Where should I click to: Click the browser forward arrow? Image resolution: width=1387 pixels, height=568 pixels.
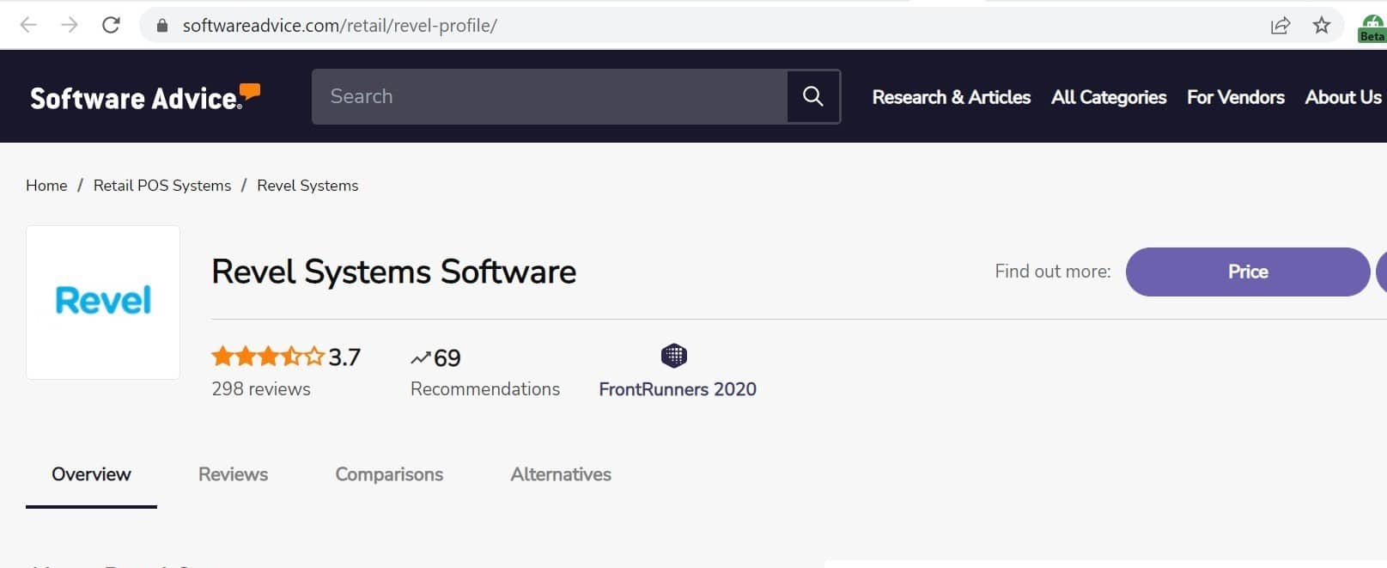coord(70,25)
